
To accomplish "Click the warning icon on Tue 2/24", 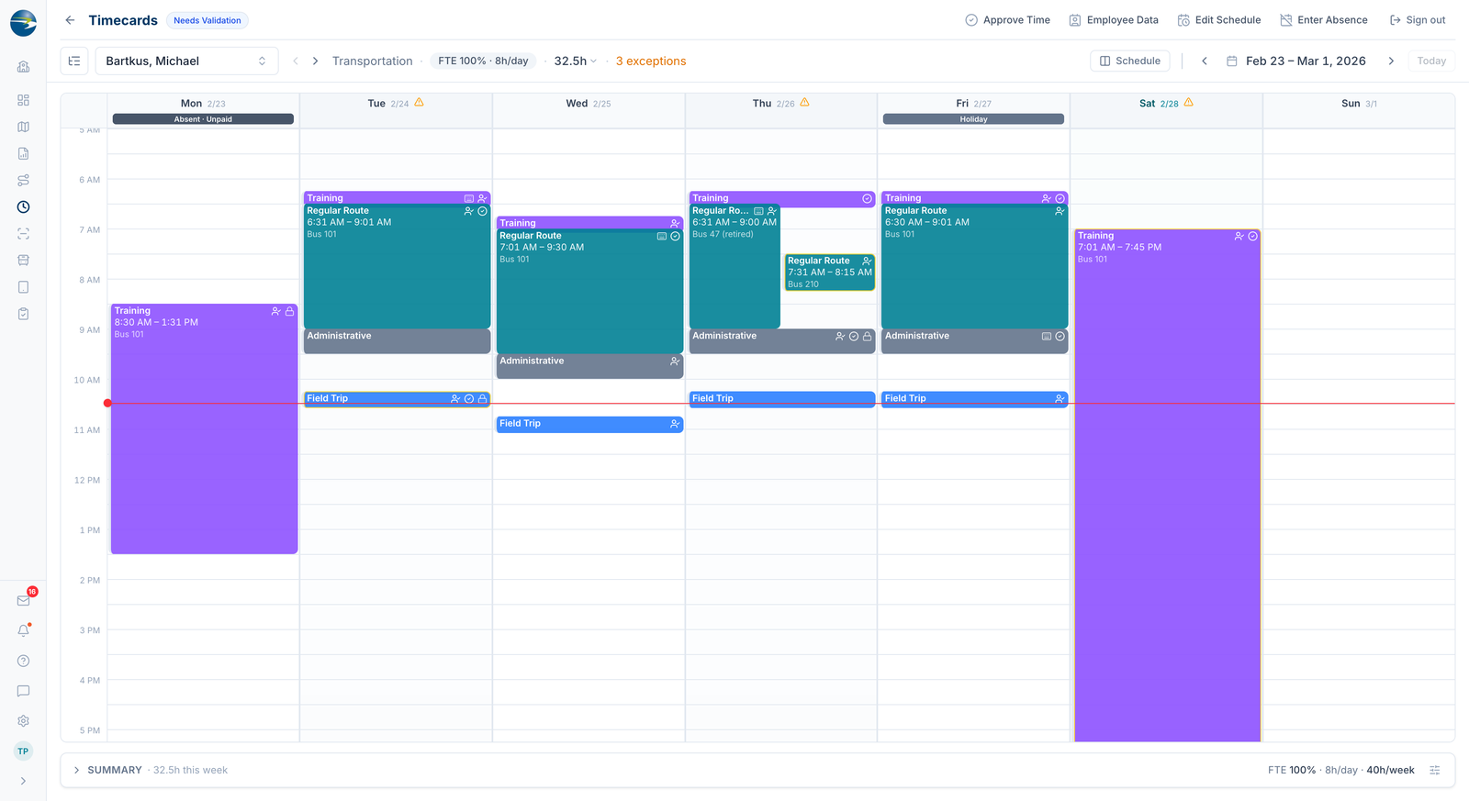I will tap(420, 103).
